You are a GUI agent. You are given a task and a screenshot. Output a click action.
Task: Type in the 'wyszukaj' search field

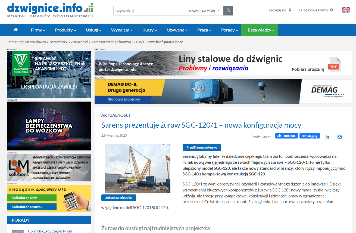(x=149, y=11)
